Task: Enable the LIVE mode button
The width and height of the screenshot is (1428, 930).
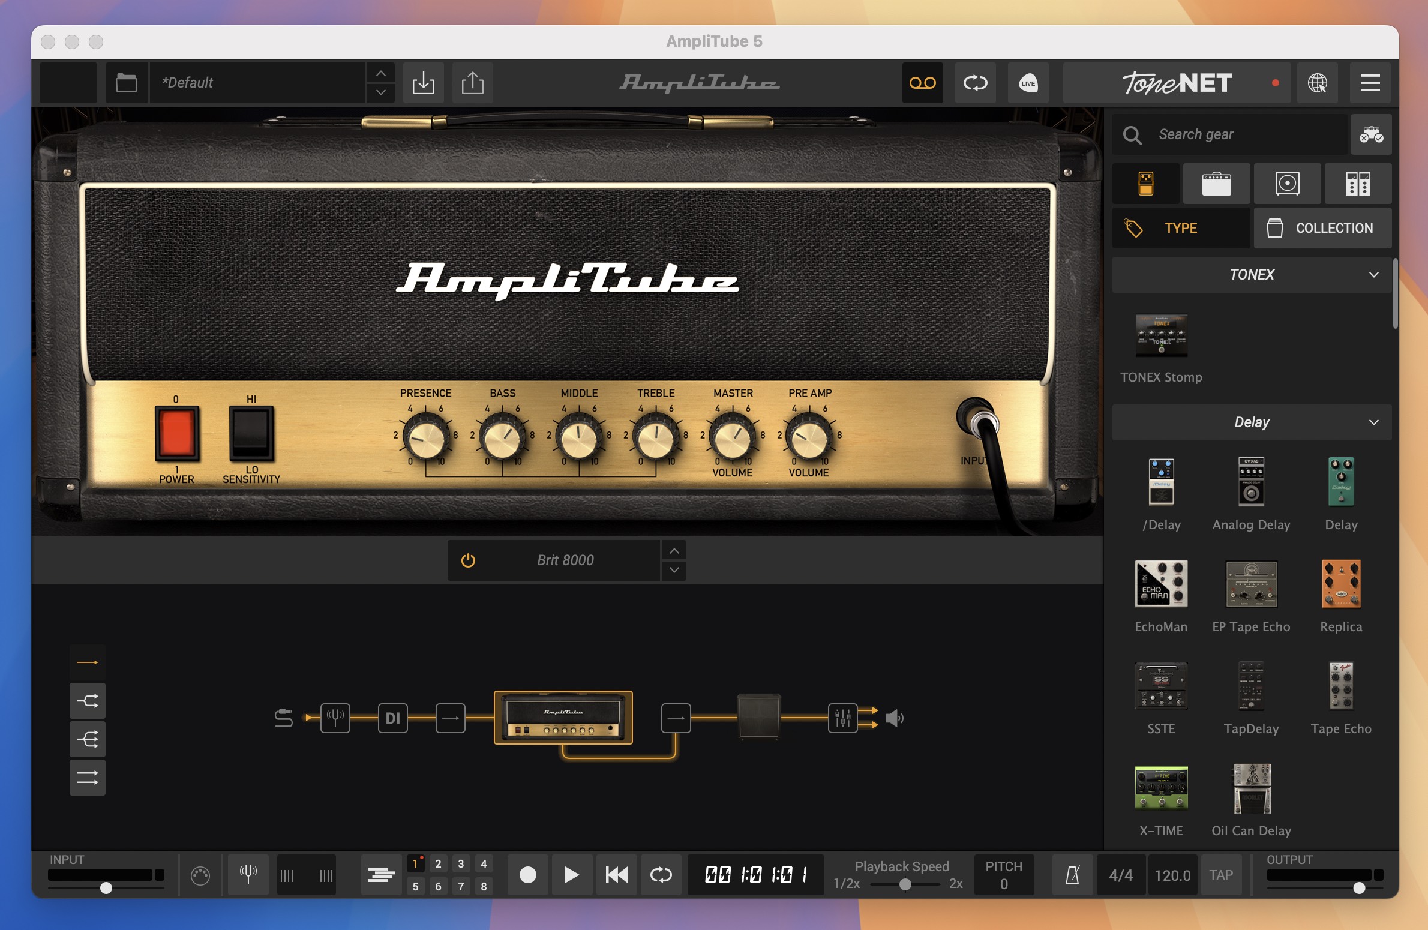Action: [1024, 82]
